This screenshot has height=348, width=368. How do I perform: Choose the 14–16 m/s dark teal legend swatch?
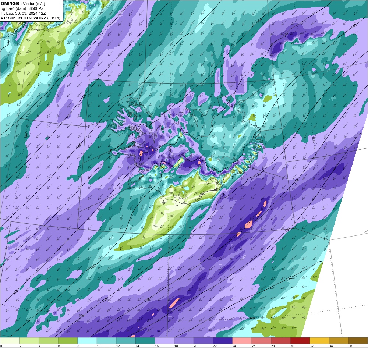[x=145, y=341]
